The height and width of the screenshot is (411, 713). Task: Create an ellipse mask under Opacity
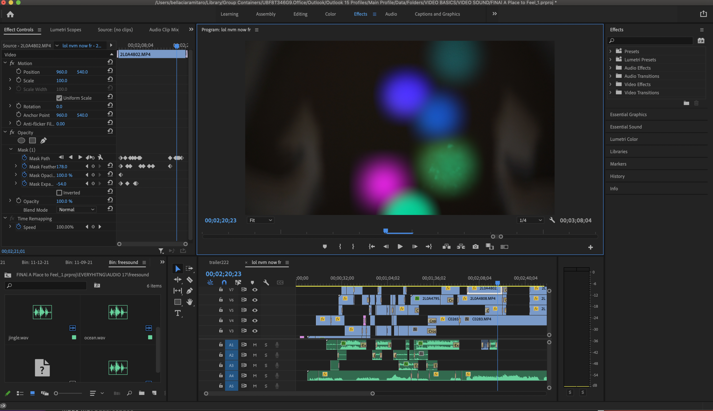tap(21, 140)
